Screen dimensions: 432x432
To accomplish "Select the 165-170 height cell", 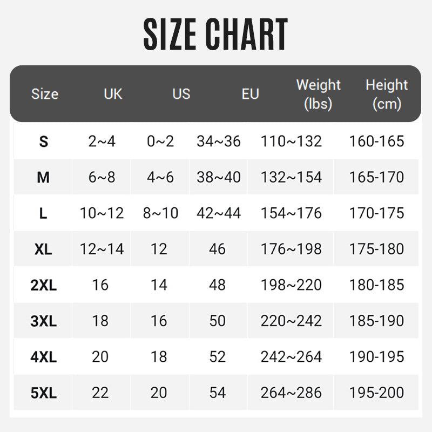I will coord(376,177).
